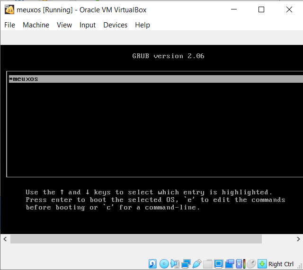
Task: Click the scroll right arrow
Action: click(x=298, y=239)
